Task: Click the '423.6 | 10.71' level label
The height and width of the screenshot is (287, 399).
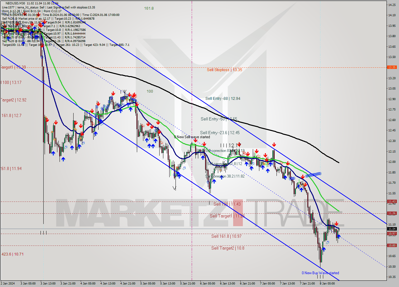Action: [12, 254]
